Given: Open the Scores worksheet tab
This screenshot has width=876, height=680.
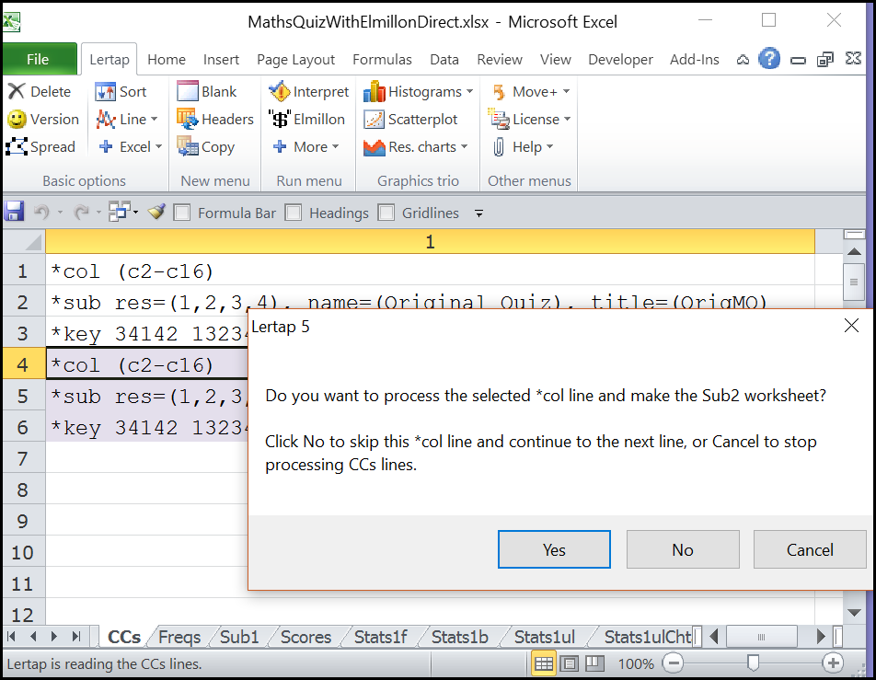Looking at the screenshot, I should 305,637.
